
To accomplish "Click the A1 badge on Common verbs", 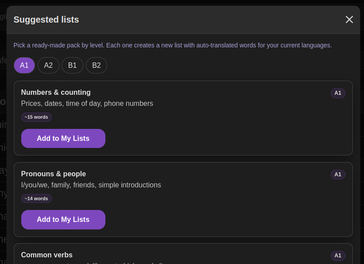I will [338, 256].
